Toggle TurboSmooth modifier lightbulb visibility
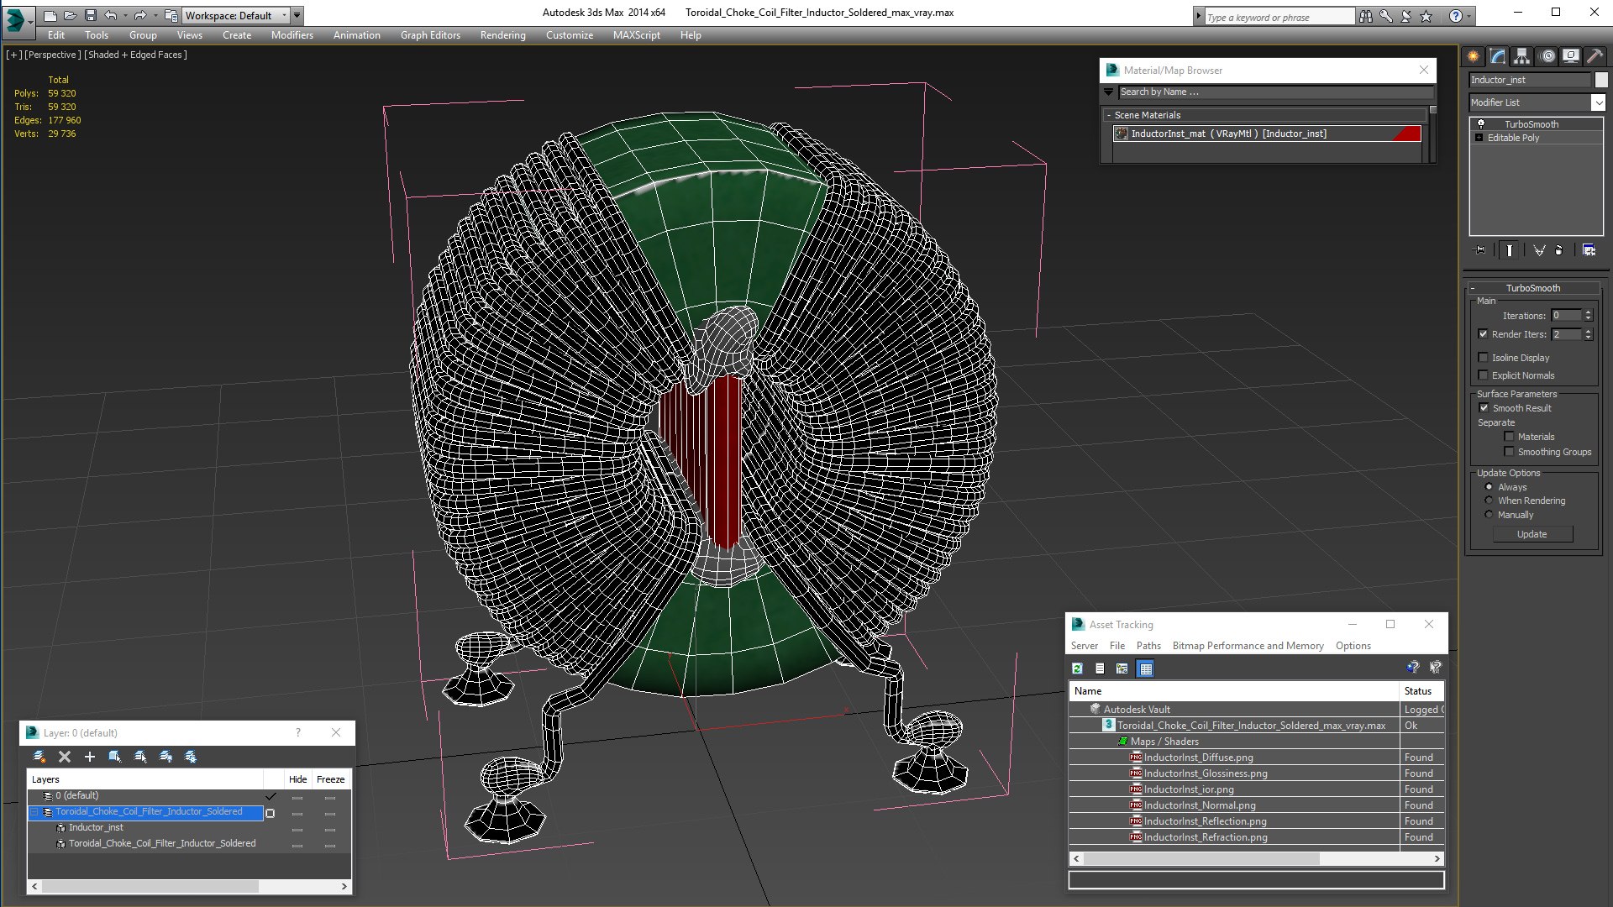Viewport: 1613px width, 907px height. (x=1481, y=124)
